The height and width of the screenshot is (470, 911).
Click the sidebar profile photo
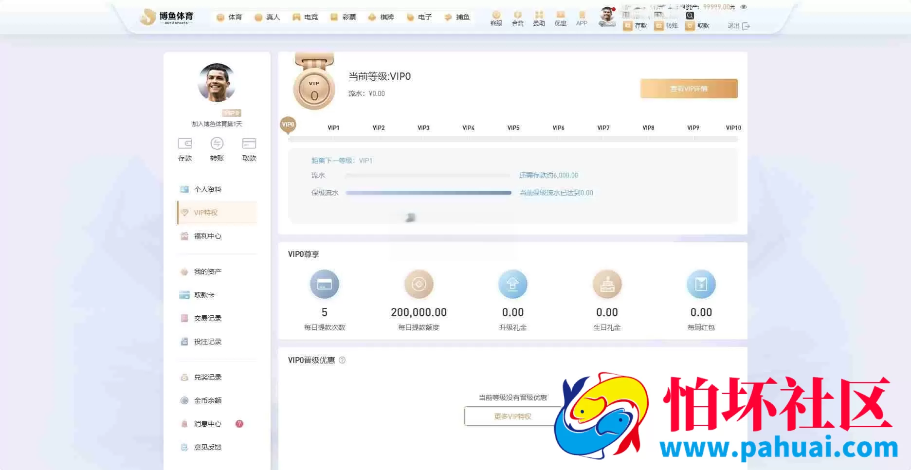[x=217, y=83]
